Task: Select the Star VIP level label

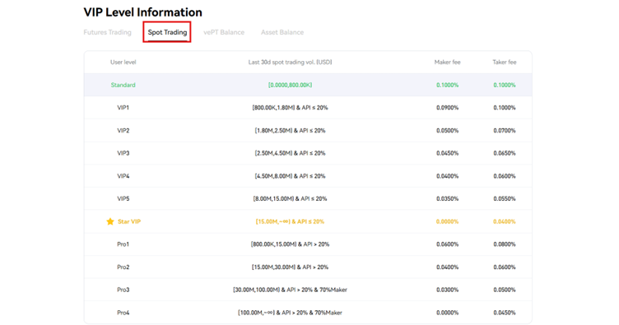Action: 129,221
